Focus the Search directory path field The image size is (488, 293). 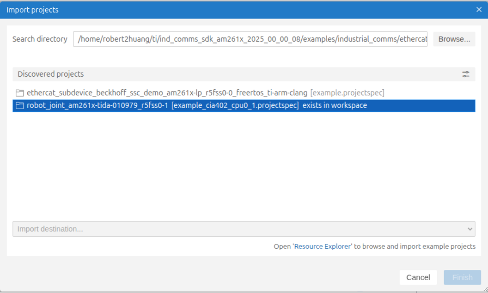click(x=250, y=39)
